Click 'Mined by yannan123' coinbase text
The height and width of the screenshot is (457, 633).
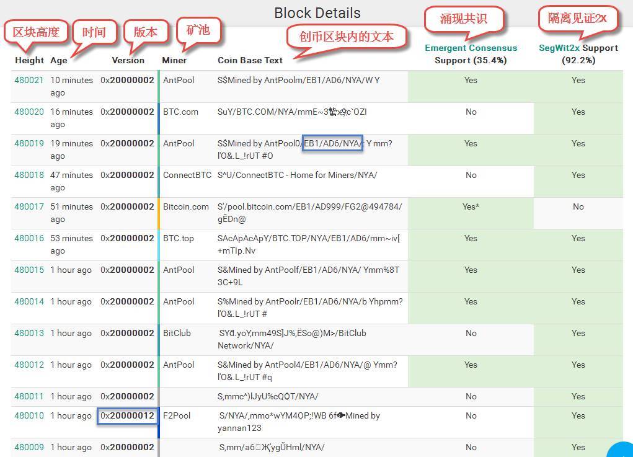pyautogui.click(x=299, y=422)
